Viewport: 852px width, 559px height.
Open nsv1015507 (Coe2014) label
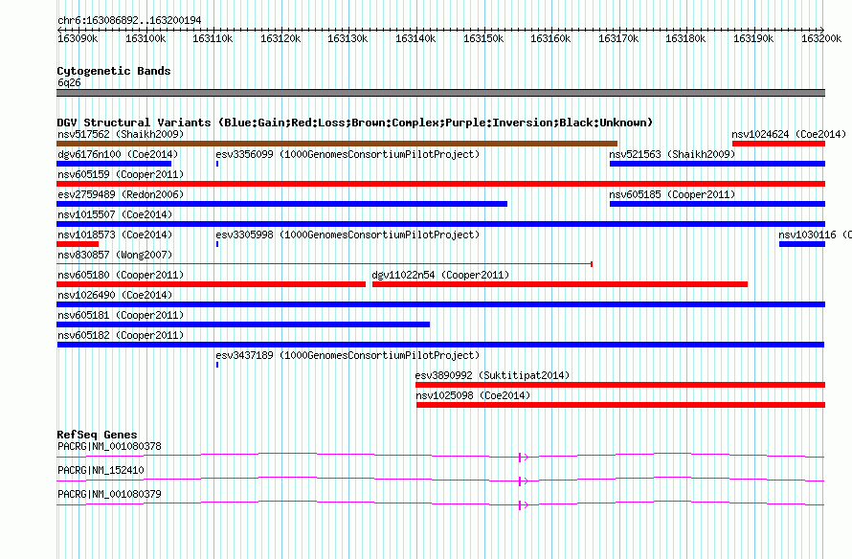pos(115,214)
